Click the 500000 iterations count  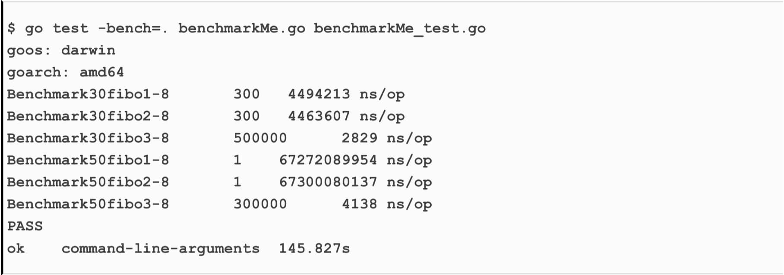(x=260, y=138)
